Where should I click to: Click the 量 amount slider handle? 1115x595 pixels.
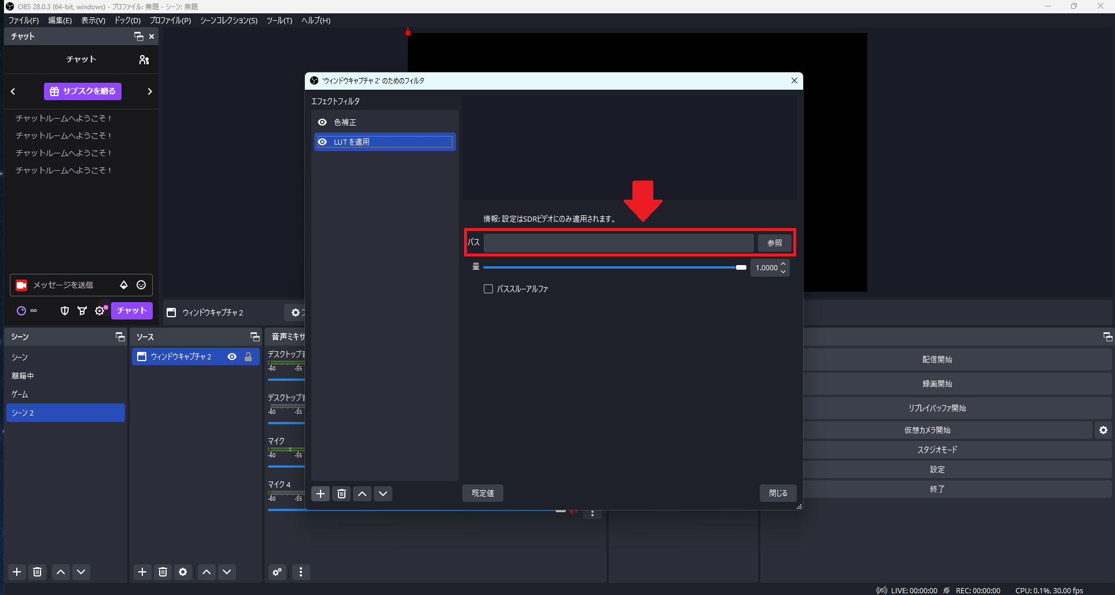coord(741,267)
